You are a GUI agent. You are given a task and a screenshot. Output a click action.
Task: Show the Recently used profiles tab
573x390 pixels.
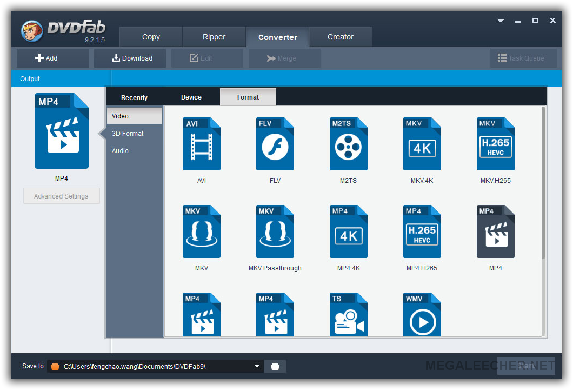[x=134, y=97]
